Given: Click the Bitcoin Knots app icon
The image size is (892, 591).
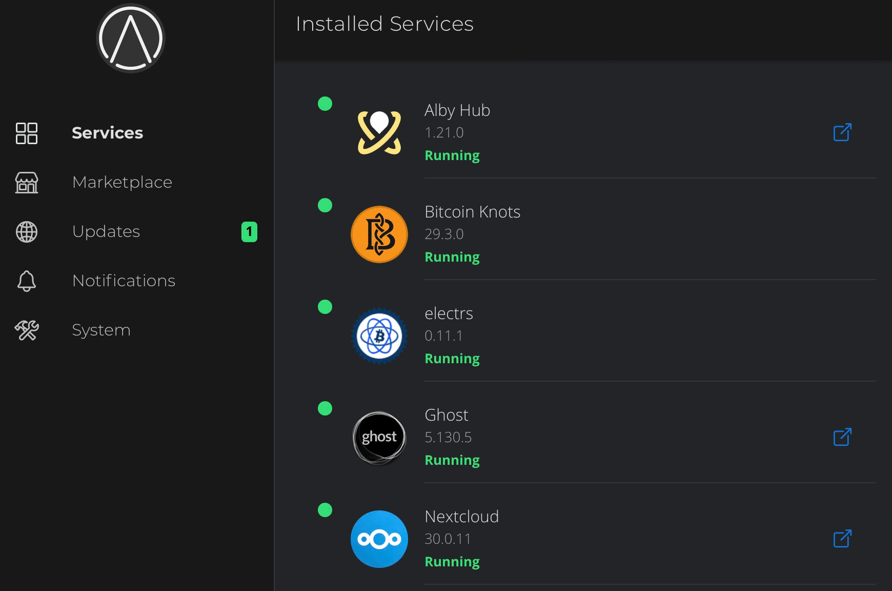Looking at the screenshot, I should tap(379, 234).
